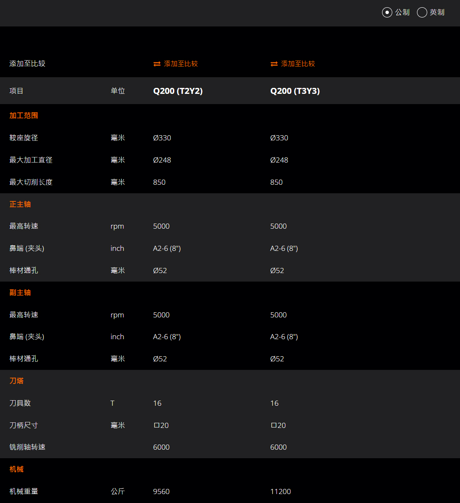Click the 机械 section heading
Screen dimensions: 460x503
(x=16, y=469)
